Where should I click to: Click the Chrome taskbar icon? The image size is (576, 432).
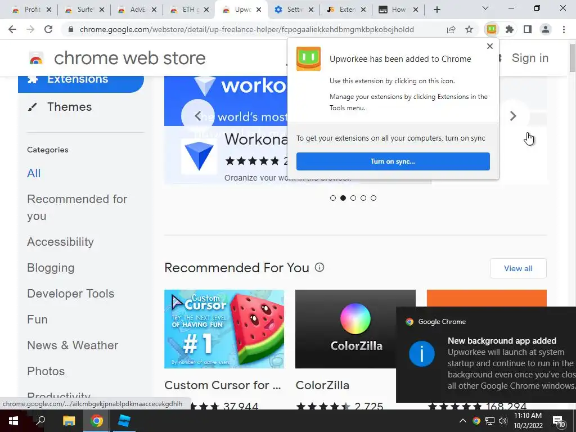pyautogui.click(x=97, y=421)
